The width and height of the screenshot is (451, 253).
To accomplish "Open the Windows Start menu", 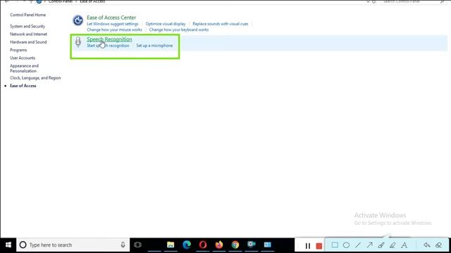I will coord(8,245).
